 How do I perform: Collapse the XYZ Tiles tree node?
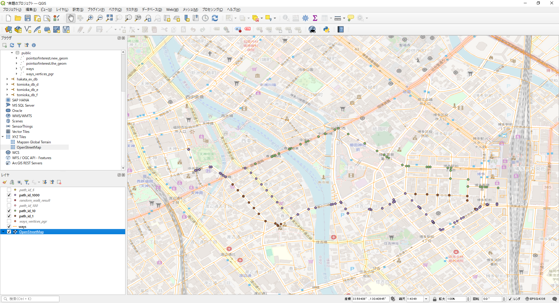[x=3, y=137]
